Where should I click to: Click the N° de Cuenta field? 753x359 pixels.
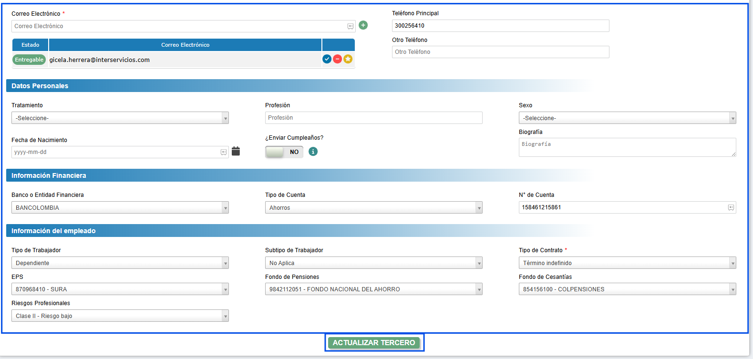click(622, 207)
